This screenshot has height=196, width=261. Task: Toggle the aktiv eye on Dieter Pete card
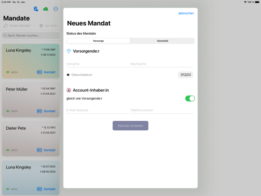tap(8, 150)
